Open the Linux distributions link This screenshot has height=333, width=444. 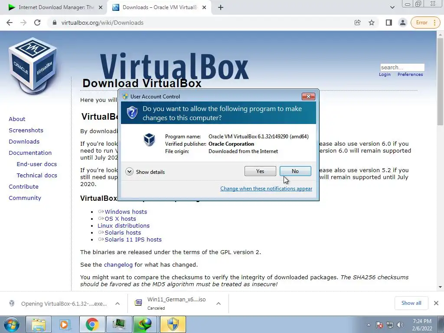[124, 225]
